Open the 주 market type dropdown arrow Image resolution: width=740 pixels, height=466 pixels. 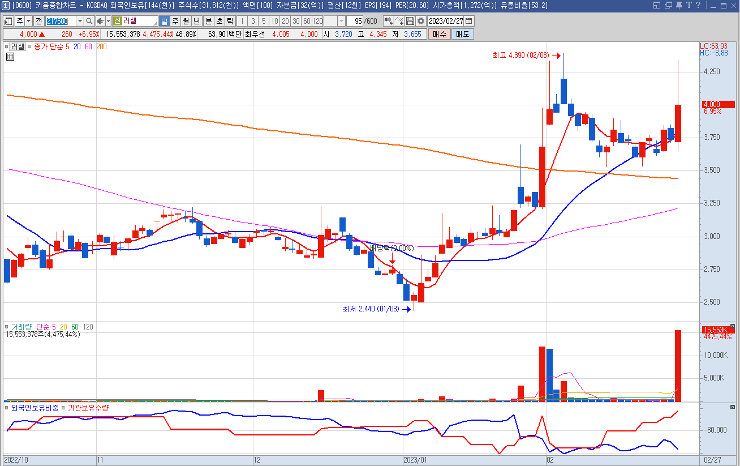(28, 21)
